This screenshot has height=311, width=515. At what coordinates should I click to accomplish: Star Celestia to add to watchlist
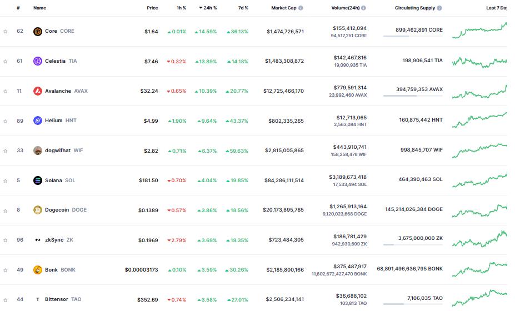5,62
